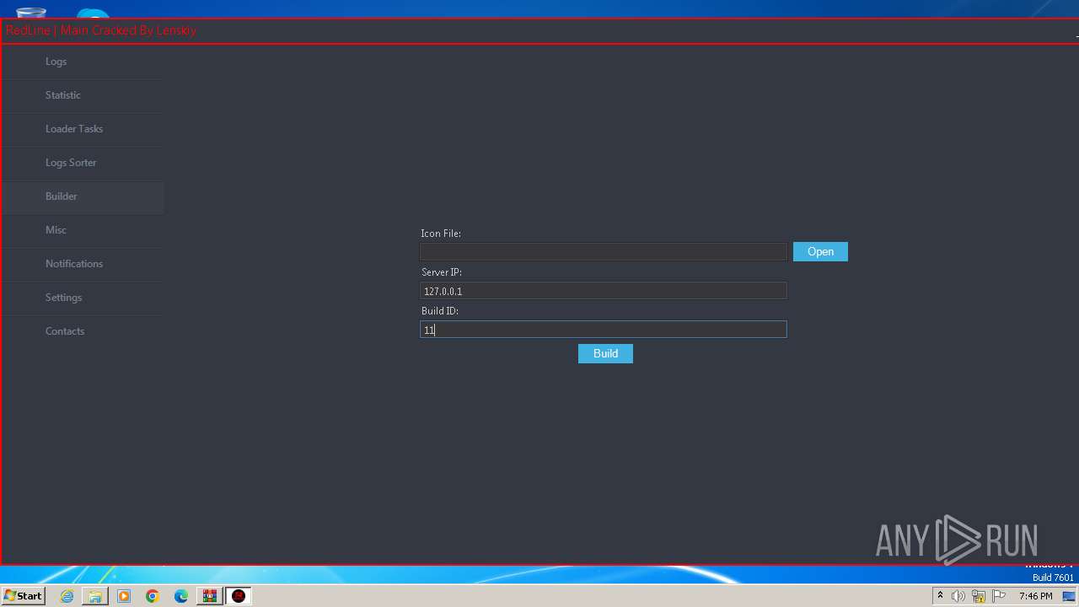Image resolution: width=1079 pixels, height=607 pixels.
Task: Click the Build ID label
Action: 440,311
